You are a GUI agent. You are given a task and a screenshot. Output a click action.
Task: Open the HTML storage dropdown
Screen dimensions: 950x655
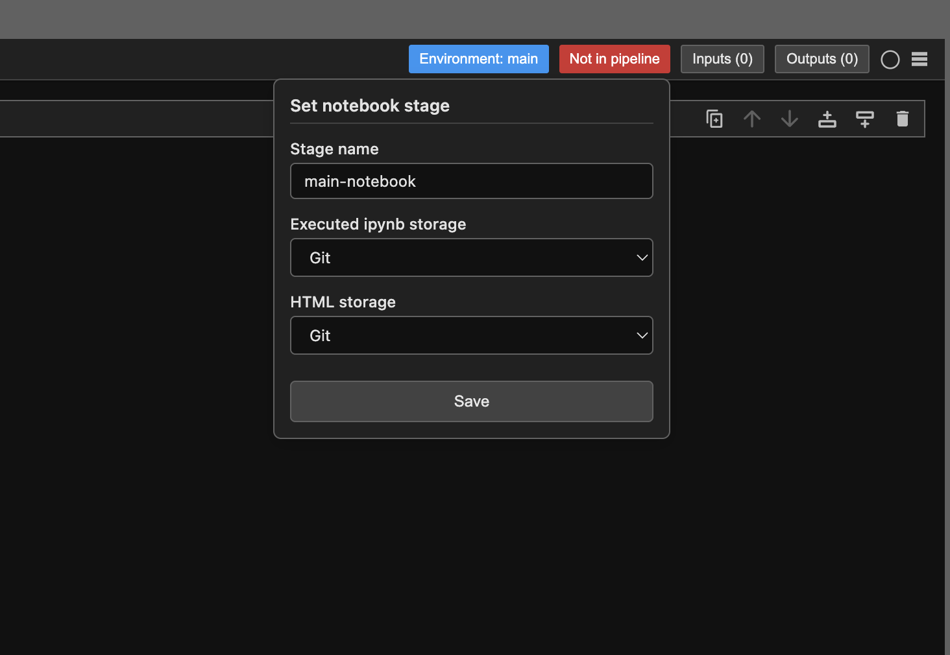[471, 335]
